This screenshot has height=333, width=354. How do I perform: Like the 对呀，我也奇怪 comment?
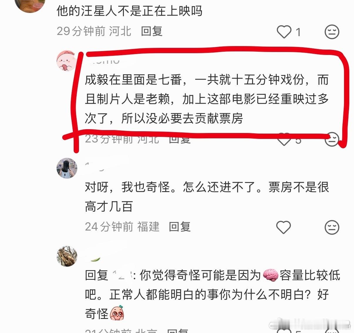click(x=284, y=227)
